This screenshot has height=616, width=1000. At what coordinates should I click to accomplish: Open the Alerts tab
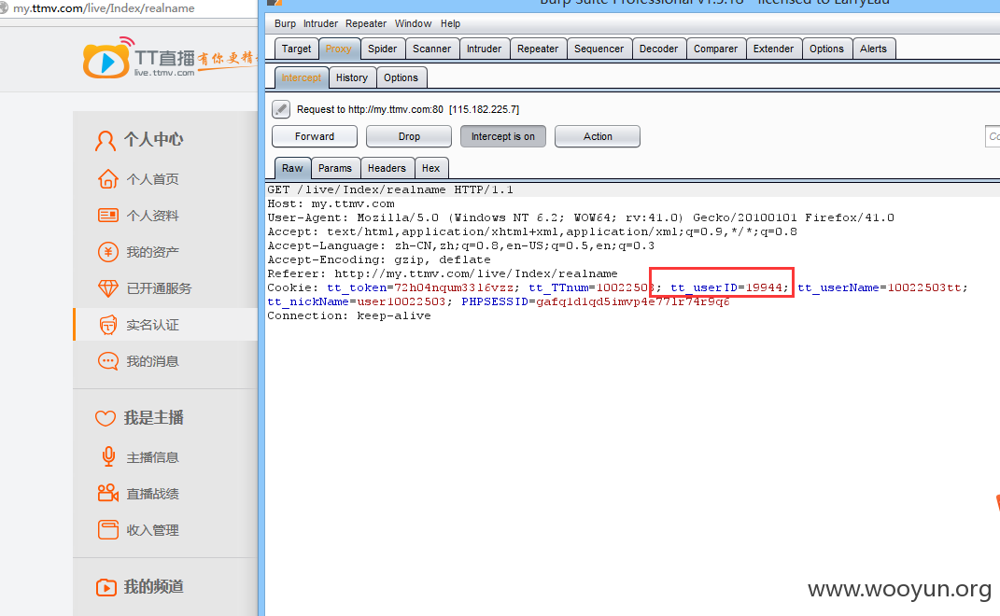coord(873,49)
